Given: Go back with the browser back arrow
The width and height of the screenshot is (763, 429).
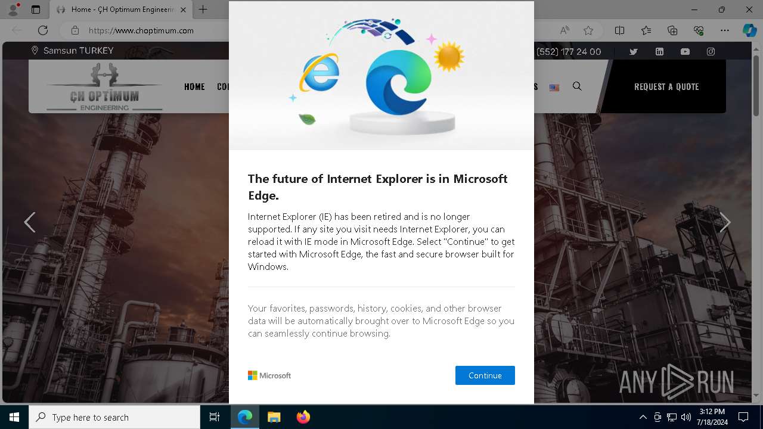Looking at the screenshot, I should pos(17,30).
